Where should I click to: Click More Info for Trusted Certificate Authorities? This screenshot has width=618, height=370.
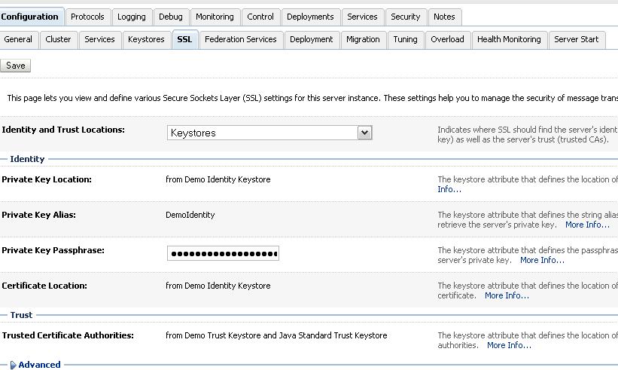pyautogui.click(x=509, y=345)
